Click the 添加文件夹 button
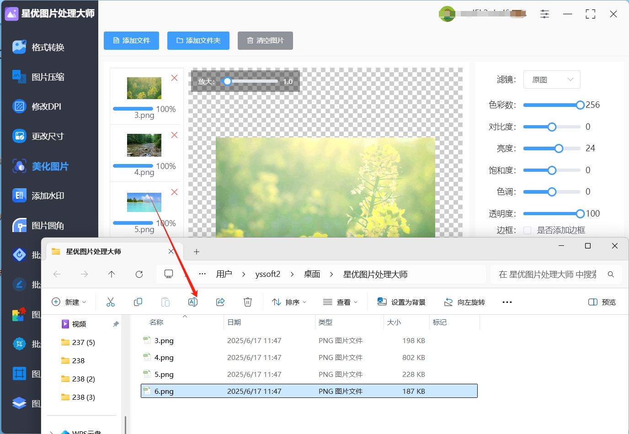The width and height of the screenshot is (629, 434). (198, 41)
